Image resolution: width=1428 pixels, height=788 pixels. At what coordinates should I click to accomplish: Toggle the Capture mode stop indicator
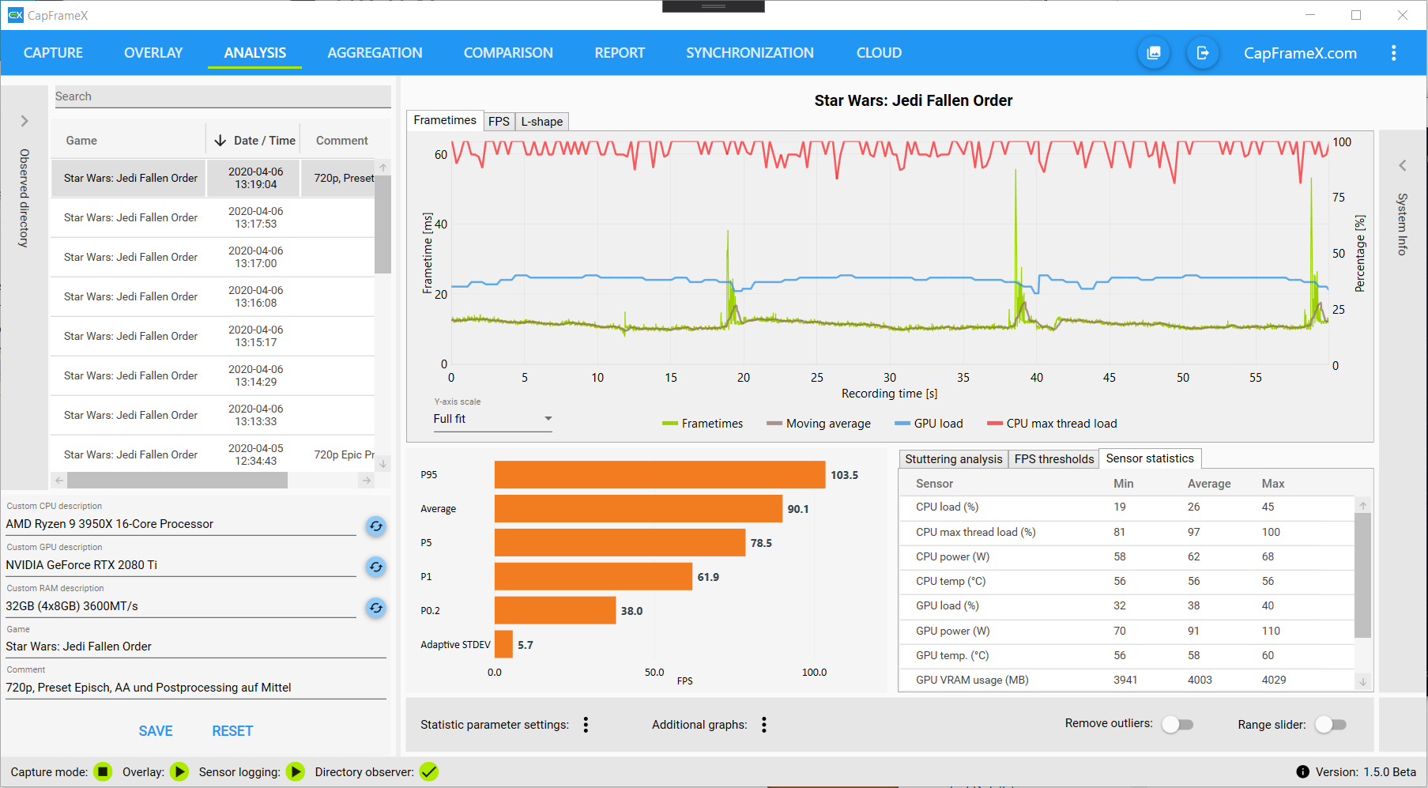click(x=103, y=772)
